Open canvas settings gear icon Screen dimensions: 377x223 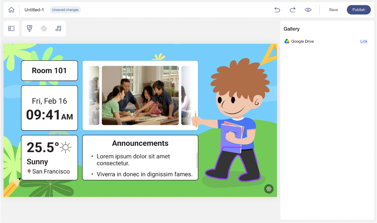(269, 189)
